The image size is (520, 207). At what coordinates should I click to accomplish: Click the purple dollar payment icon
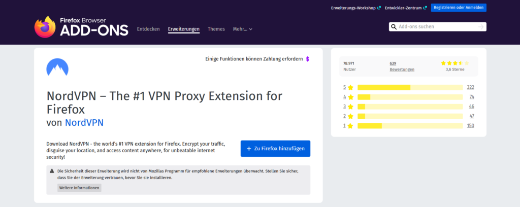pyautogui.click(x=307, y=59)
